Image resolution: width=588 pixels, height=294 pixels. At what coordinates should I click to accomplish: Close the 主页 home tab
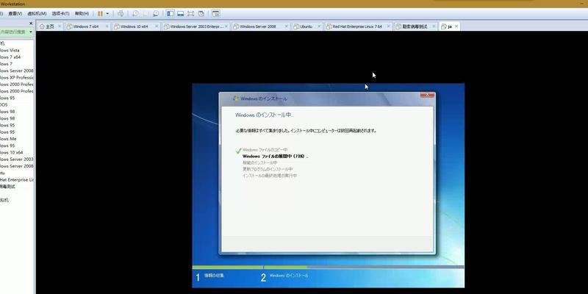[x=60, y=26]
